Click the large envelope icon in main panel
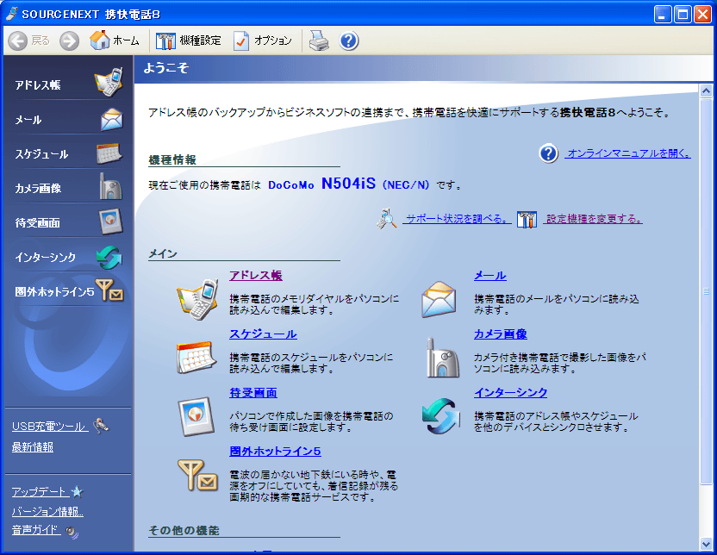This screenshot has width=717, height=555. [x=439, y=299]
